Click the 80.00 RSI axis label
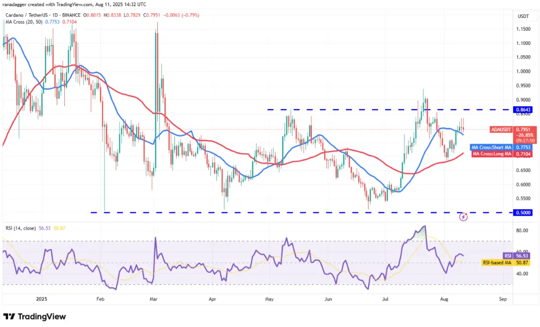Viewport: 540px width, 327px height. [x=522, y=231]
